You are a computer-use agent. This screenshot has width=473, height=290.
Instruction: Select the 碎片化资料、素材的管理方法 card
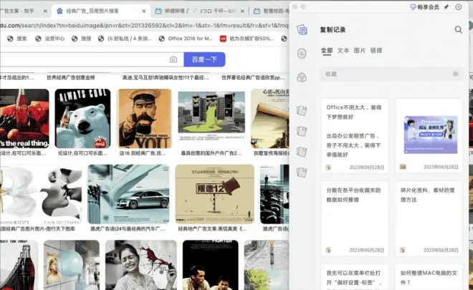pyautogui.click(x=429, y=218)
